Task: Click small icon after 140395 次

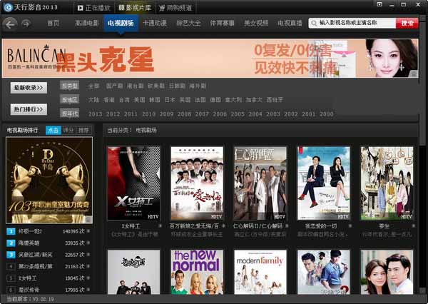Action: (88, 231)
